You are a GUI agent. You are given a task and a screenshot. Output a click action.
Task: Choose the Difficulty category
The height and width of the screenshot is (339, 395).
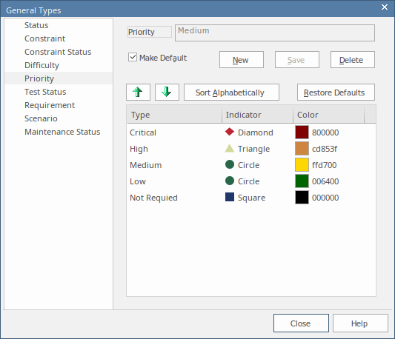coord(42,65)
